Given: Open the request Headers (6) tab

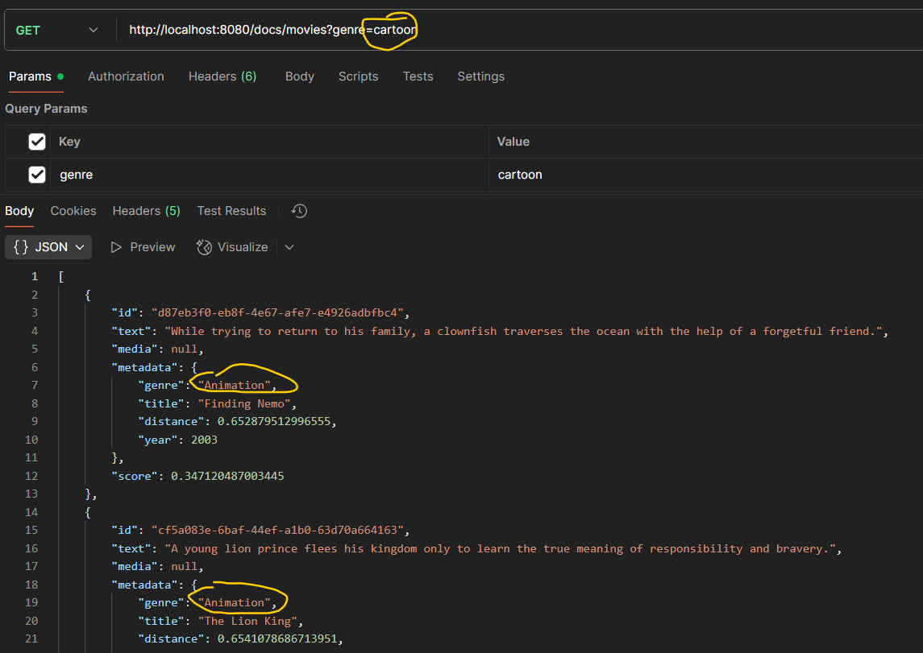Looking at the screenshot, I should click(222, 76).
